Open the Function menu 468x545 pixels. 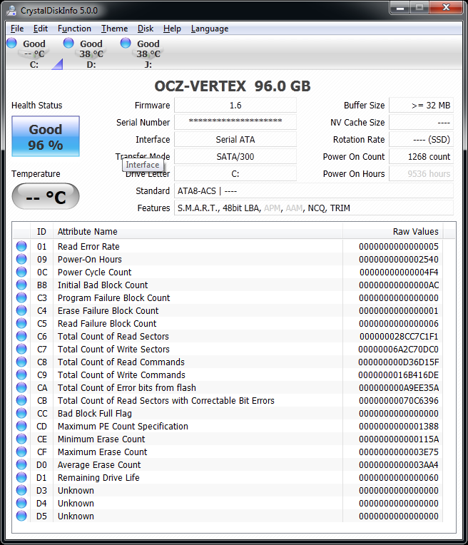[74, 29]
